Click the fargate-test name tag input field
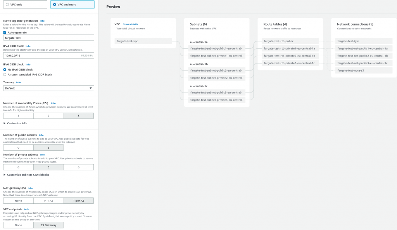Viewport: 397px width, 230px height. [48, 38]
